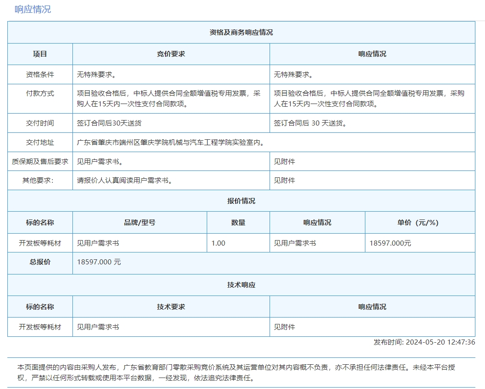Select the 资格条件 row label
This screenshot has height=389, width=485.
[40, 75]
